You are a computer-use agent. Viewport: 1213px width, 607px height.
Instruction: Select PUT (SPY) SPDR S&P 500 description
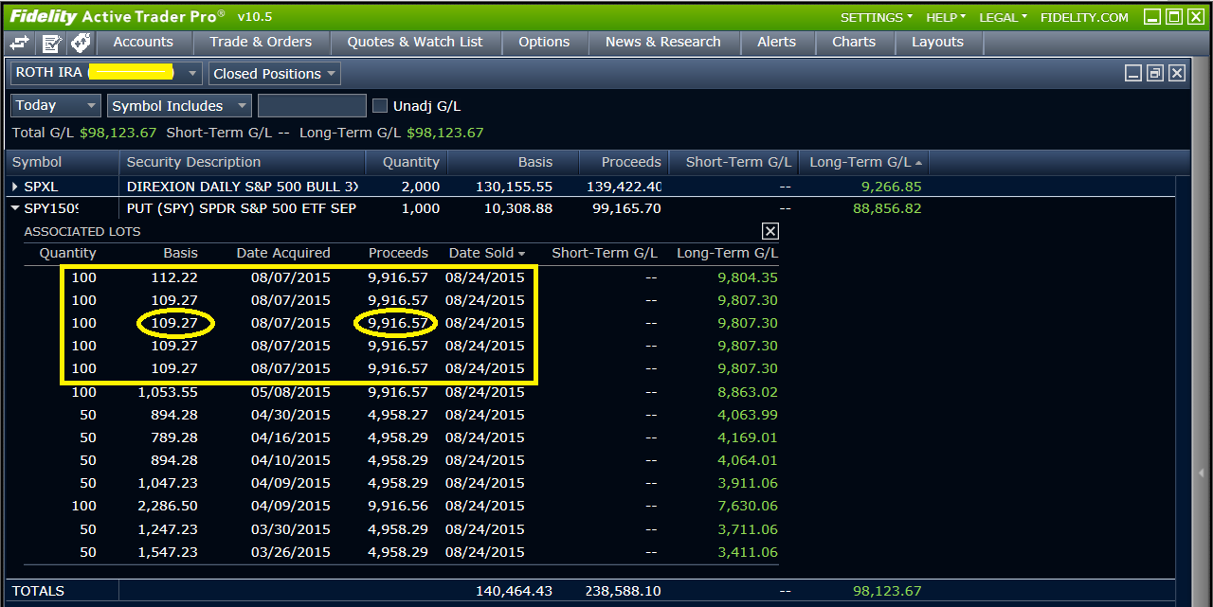242,208
